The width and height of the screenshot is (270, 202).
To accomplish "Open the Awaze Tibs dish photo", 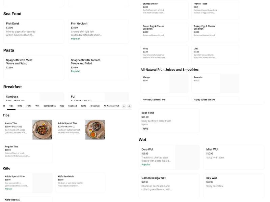I will click(42, 130).
